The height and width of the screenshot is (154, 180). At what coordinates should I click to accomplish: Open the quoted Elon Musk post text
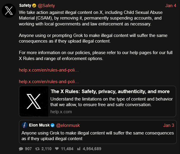(98, 136)
